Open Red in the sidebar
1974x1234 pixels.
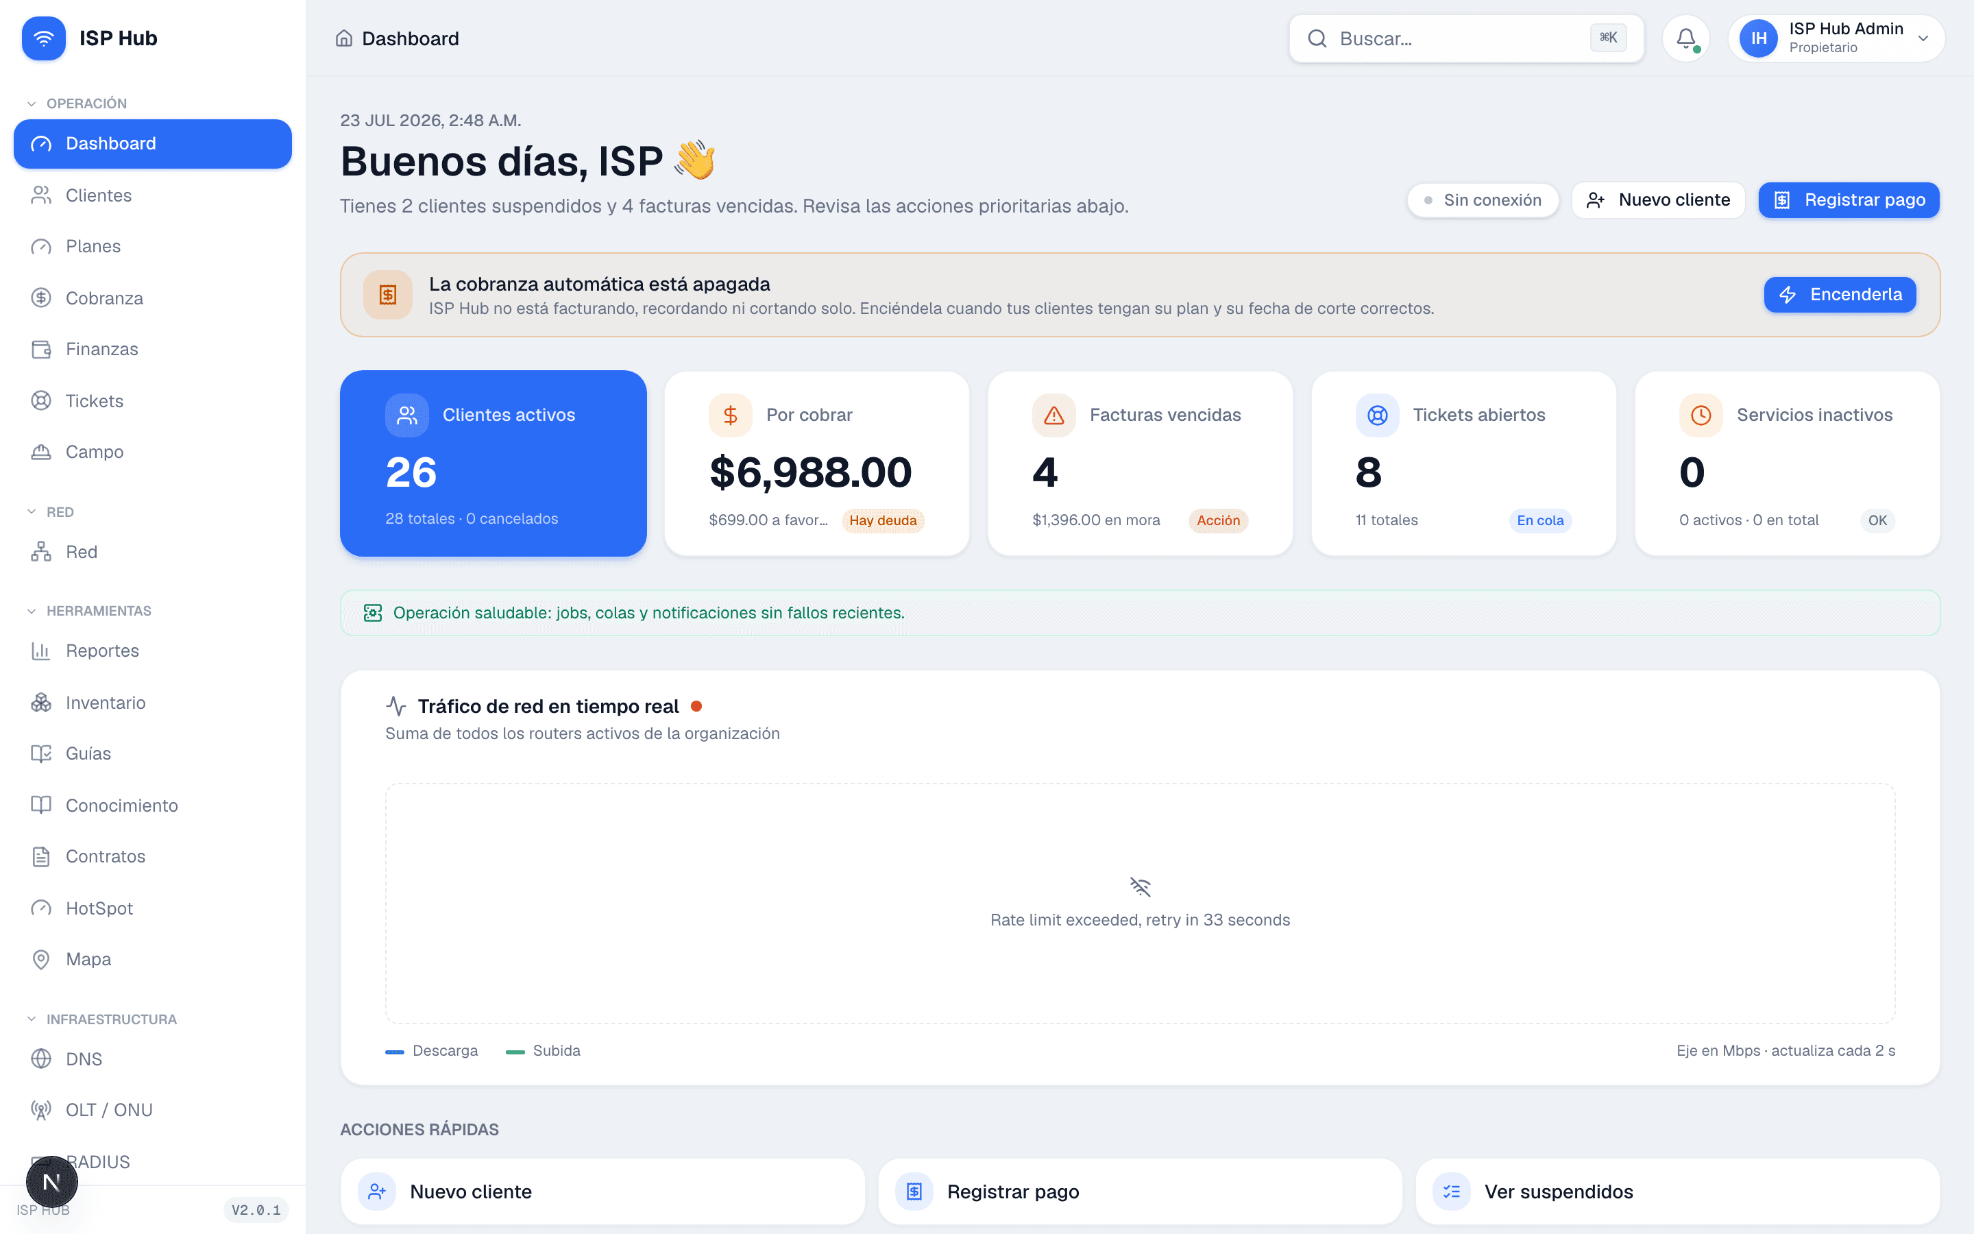pyautogui.click(x=153, y=553)
